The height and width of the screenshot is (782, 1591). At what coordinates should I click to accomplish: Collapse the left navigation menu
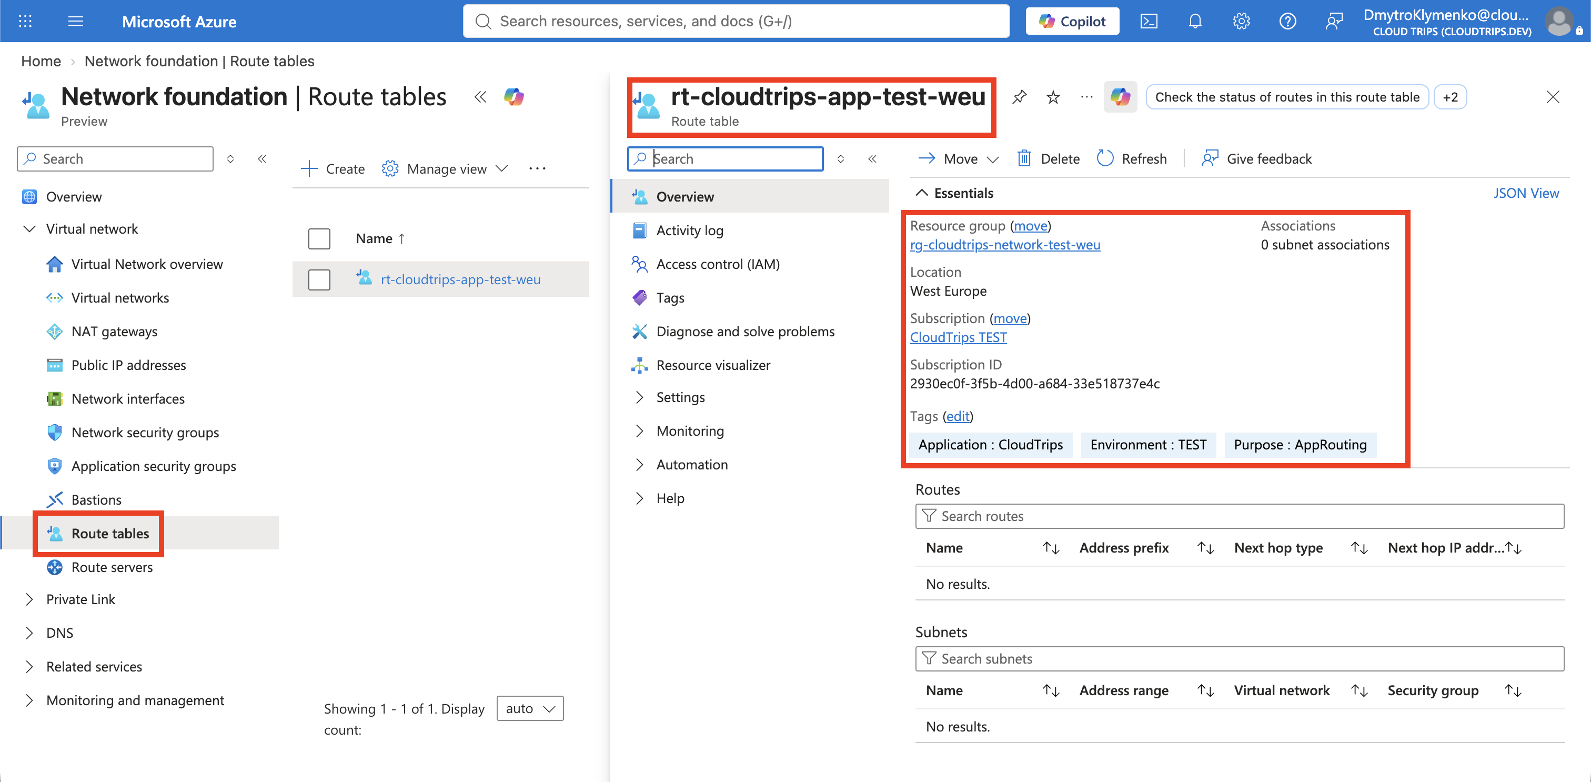coord(262,159)
